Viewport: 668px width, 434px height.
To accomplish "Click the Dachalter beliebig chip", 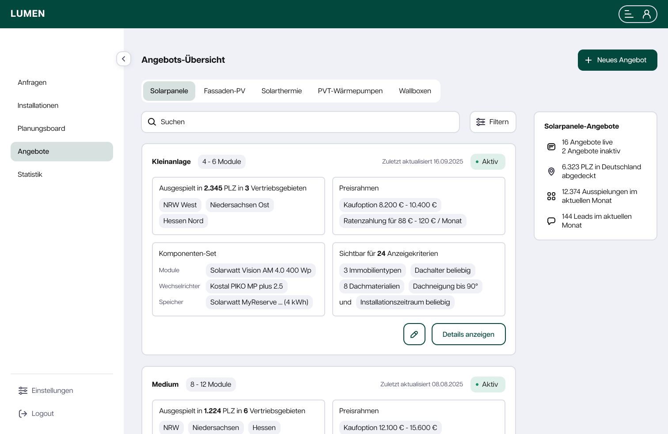I will (443, 270).
